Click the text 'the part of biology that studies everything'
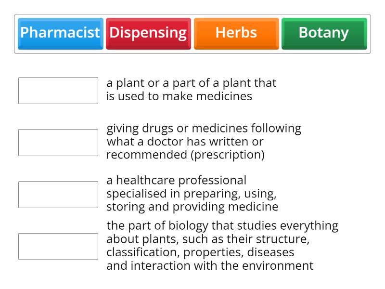 click(x=222, y=225)
